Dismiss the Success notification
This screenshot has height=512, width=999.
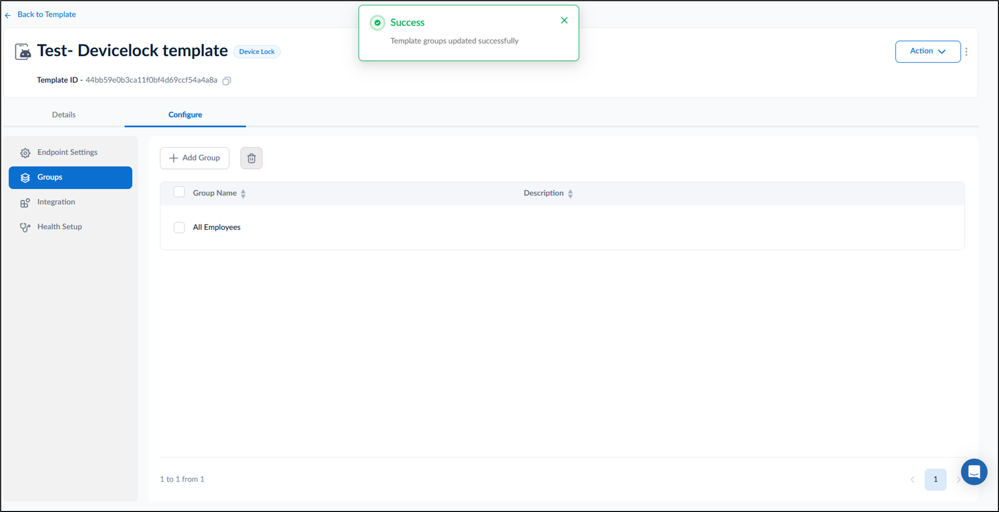click(564, 20)
